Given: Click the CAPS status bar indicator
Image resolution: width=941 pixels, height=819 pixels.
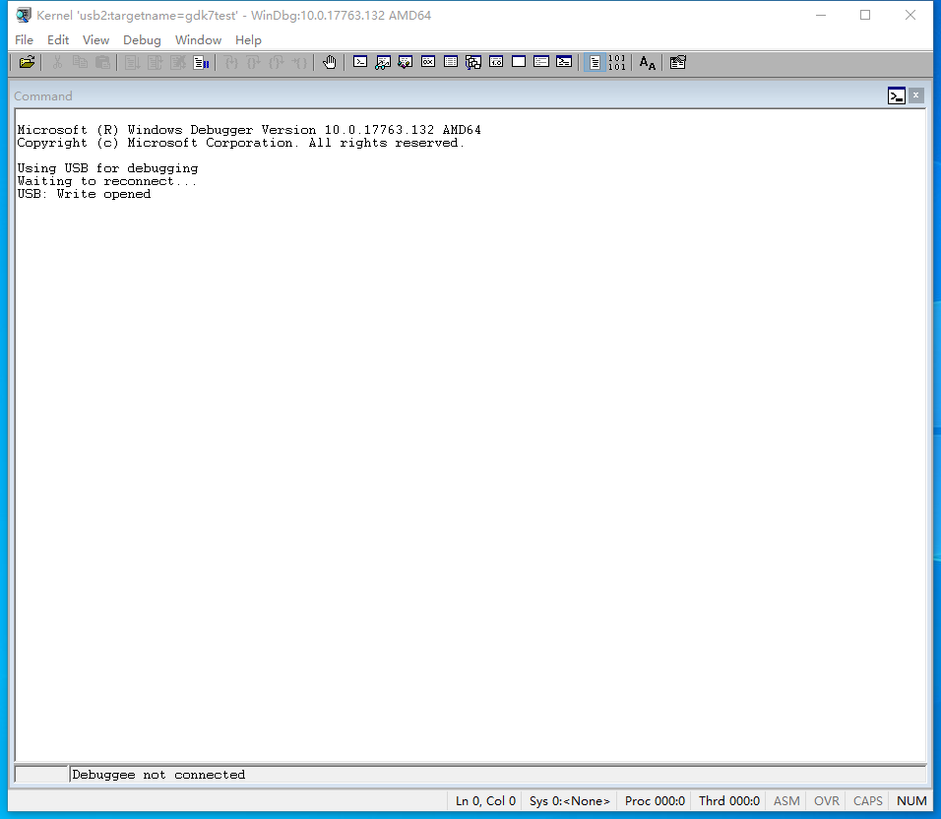Looking at the screenshot, I should 868,801.
